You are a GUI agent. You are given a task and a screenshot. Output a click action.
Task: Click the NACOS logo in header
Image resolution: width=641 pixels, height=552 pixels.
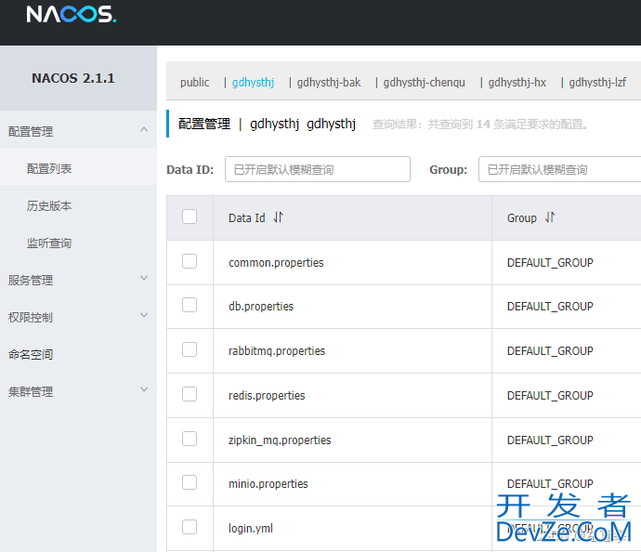pyautogui.click(x=71, y=15)
